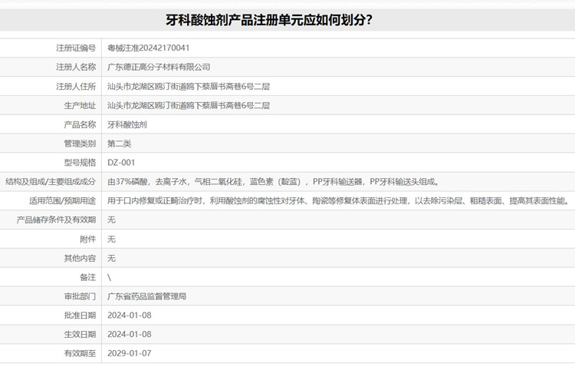Click the 注册证编号 label cell
Image resolution: width=575 pixels, height=367 pixels.
[x=76, y=48]
